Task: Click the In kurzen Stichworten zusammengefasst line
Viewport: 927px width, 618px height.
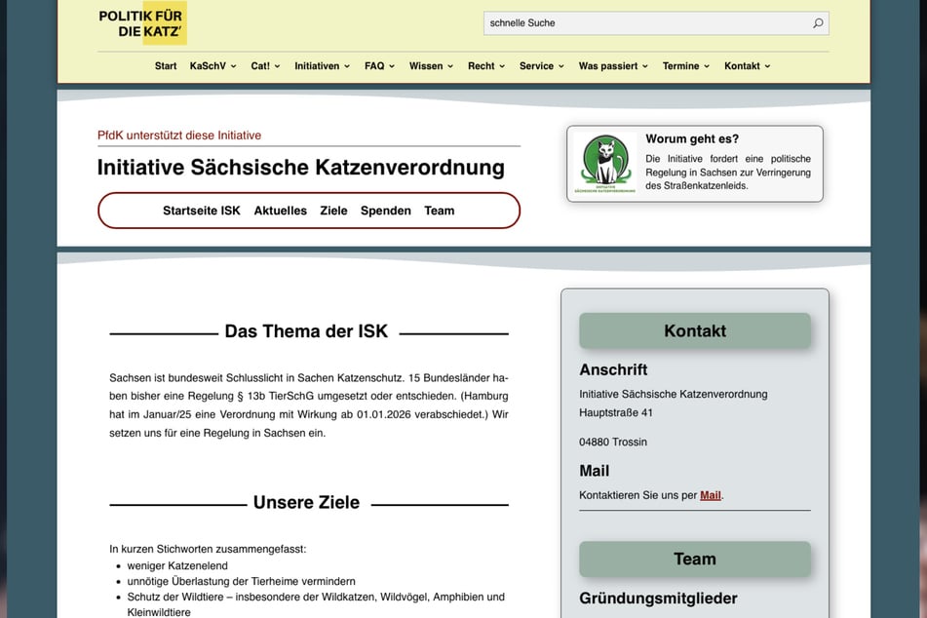Action: pos(208,550)
